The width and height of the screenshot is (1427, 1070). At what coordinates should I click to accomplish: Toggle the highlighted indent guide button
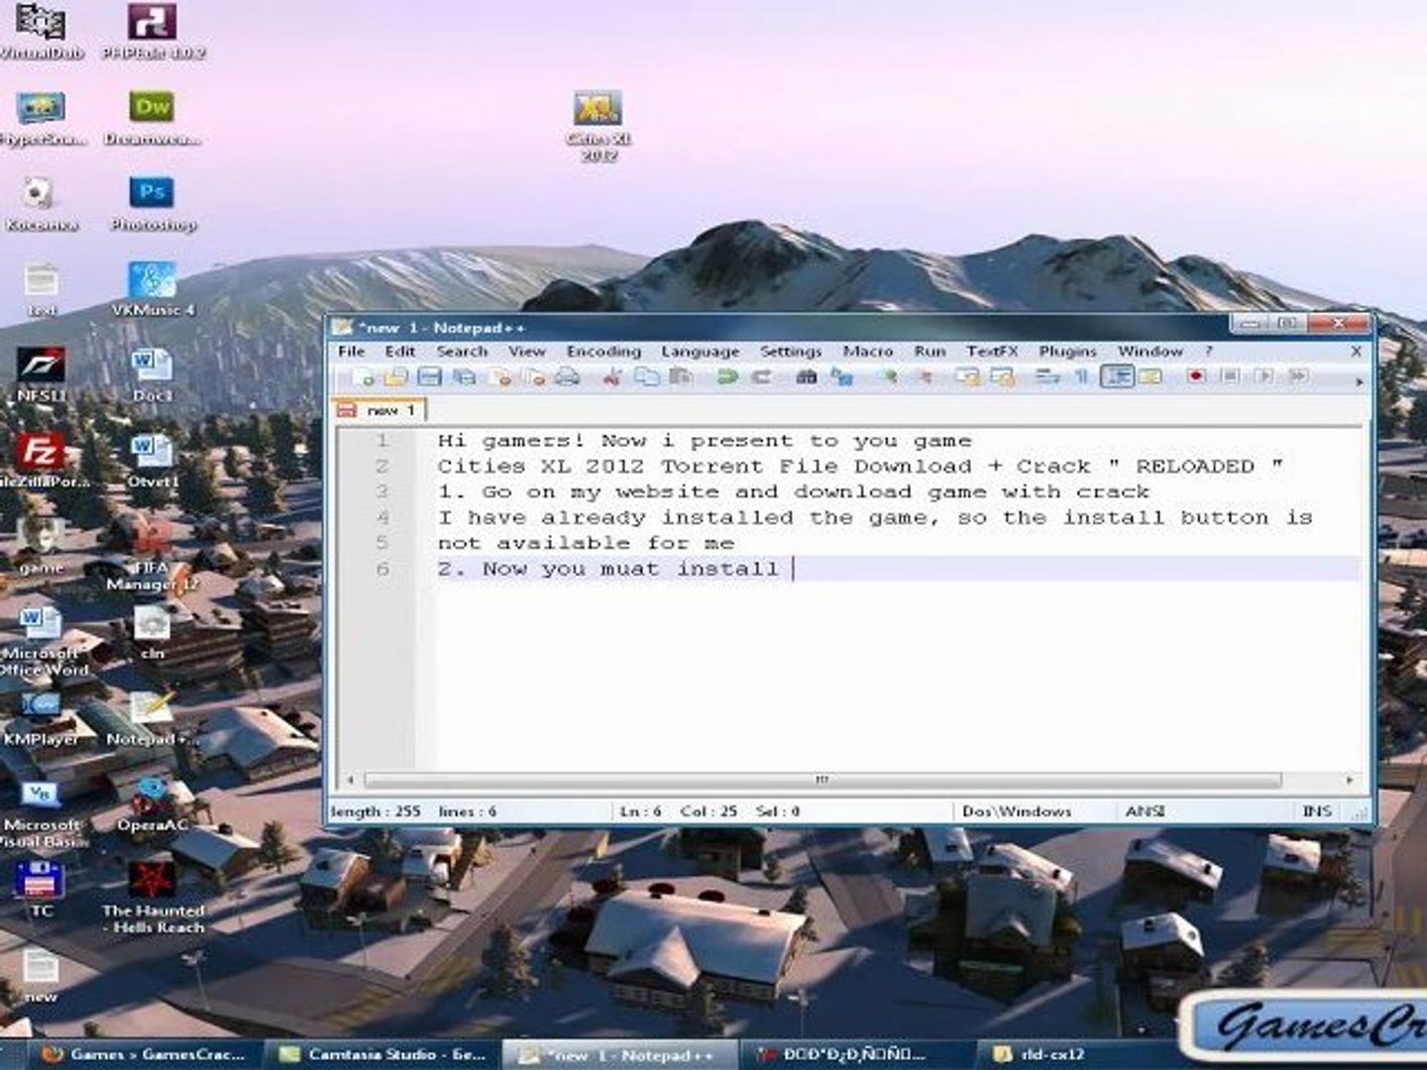coord(1117,376)
